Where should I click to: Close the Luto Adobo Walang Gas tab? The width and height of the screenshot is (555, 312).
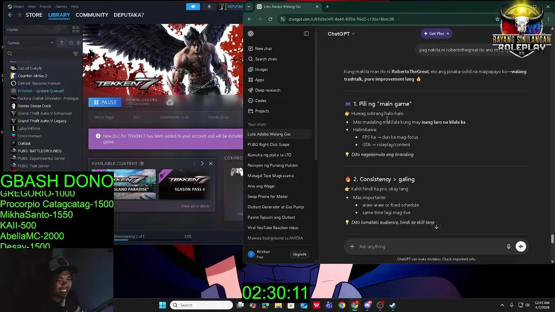pos(317,6)
